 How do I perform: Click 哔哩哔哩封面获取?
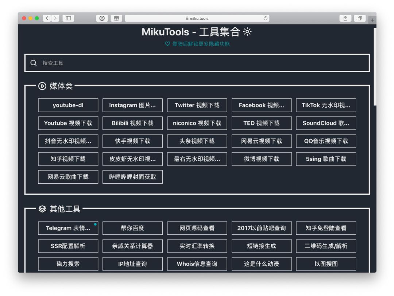tap(132, 177)
